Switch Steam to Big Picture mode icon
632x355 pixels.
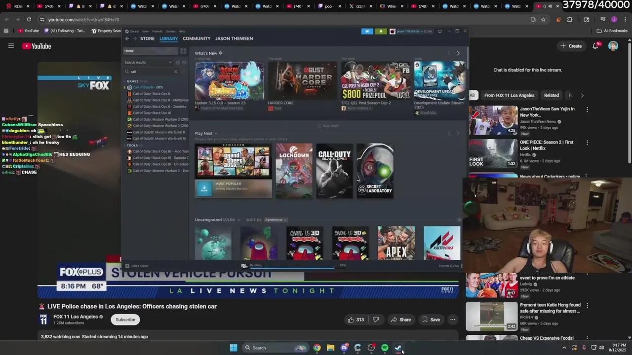pyautogui.click(x=439, y=31)
